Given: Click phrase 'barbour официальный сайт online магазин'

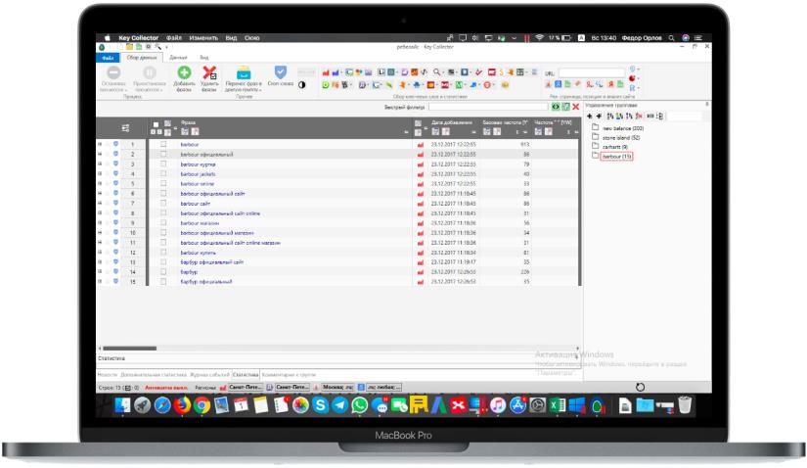Looking at the screenshot, I should [x=230, y=243].
